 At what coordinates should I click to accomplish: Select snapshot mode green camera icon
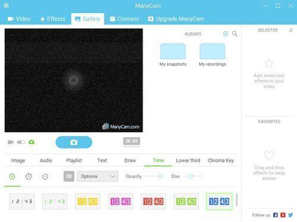[x=31, y=142]
